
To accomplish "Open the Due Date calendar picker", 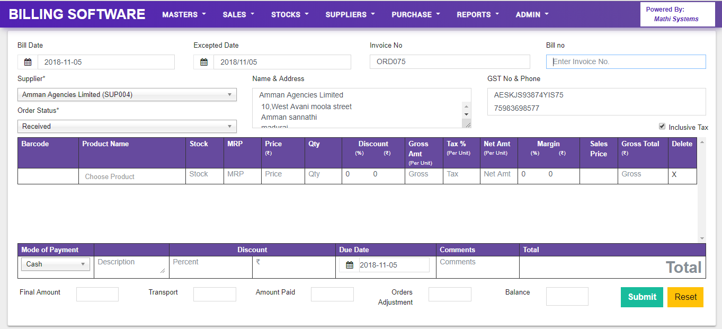I will [x=349, y=264].
